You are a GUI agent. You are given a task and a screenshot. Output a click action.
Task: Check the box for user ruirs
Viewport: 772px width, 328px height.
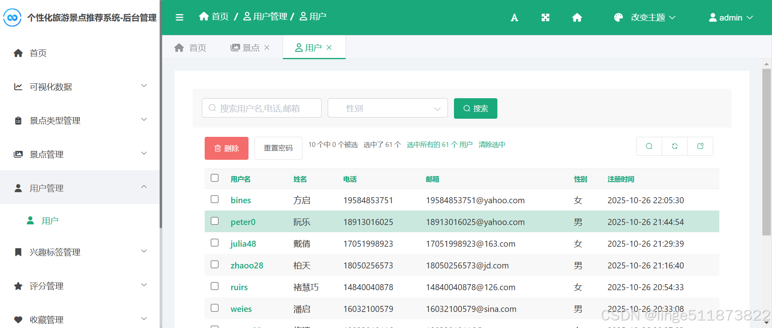click(215, 286)
